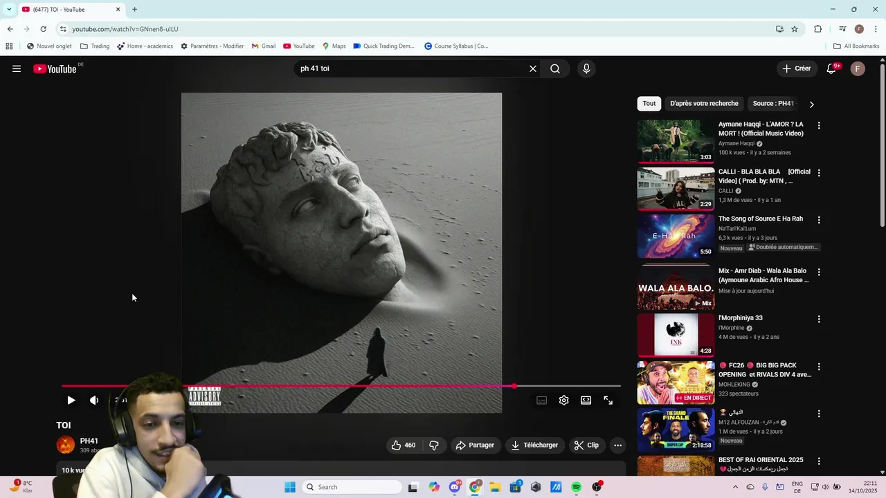Open the Créer menu

click(796, 68)
